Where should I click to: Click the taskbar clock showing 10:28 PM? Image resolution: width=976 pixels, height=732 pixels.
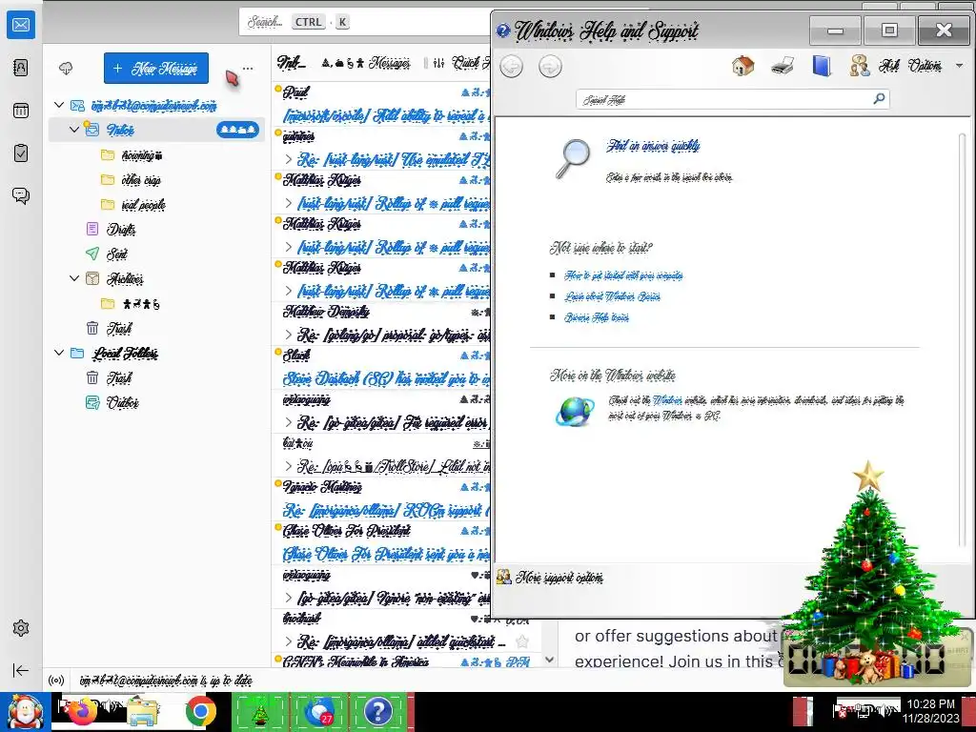(x=931, y=711)
